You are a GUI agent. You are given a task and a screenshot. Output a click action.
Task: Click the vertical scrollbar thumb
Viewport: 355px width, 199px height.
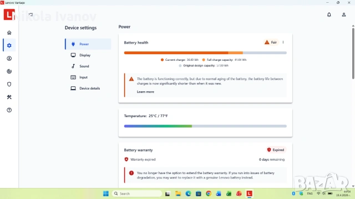pos(353,54)
